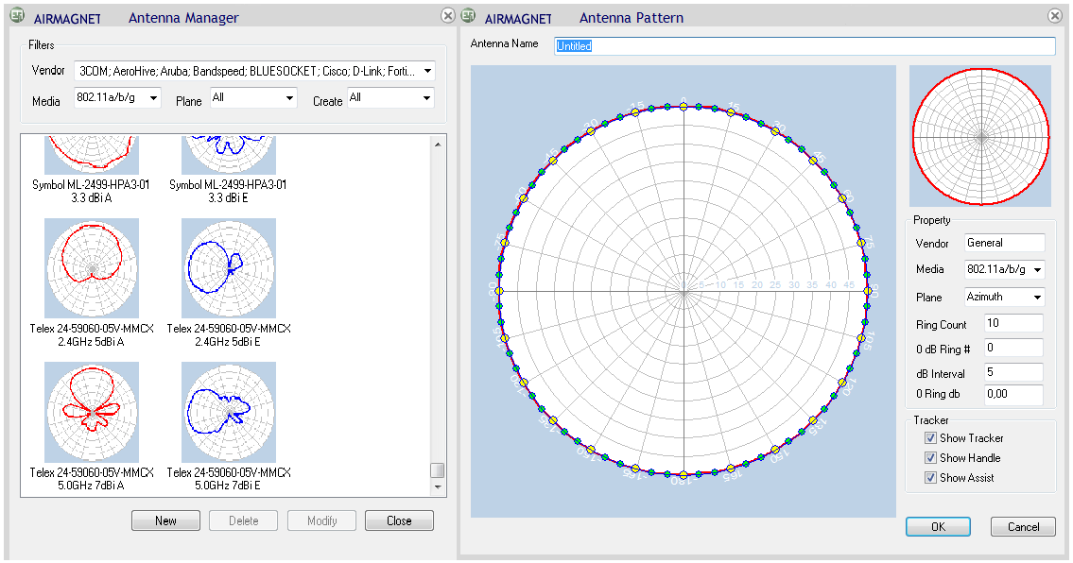Click the Modify button
Viewport: 1073px width, 563px height.
click(321, 520)
